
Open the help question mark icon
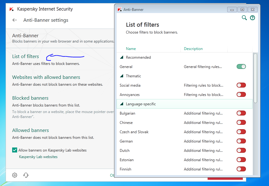pos(252,18)
